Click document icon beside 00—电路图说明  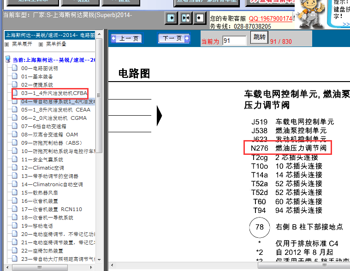click(15, 68)
